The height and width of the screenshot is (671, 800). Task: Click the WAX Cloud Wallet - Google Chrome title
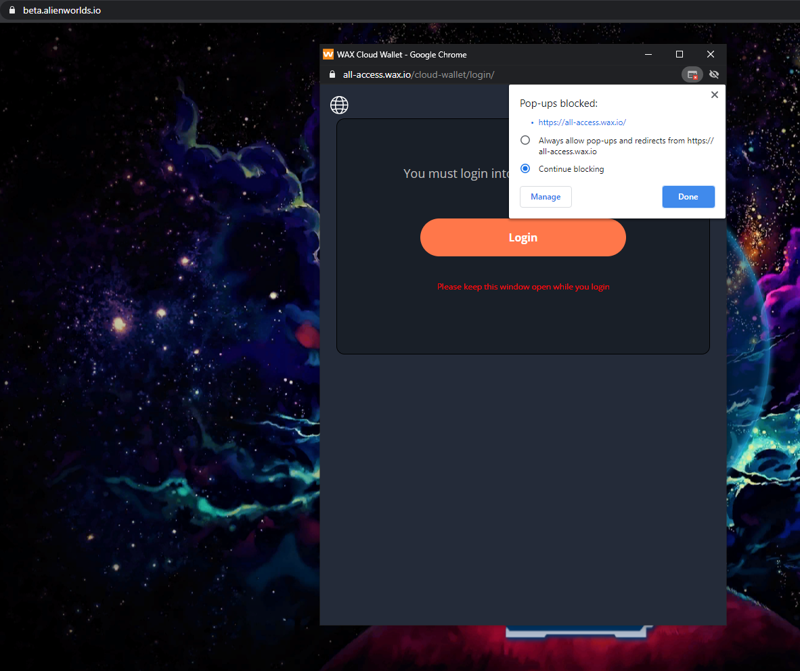pyautogui.click(x=401, y=55)
